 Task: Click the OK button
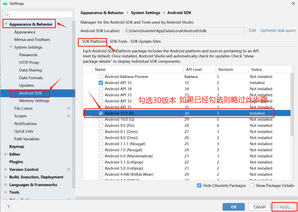tap(233, 207)
